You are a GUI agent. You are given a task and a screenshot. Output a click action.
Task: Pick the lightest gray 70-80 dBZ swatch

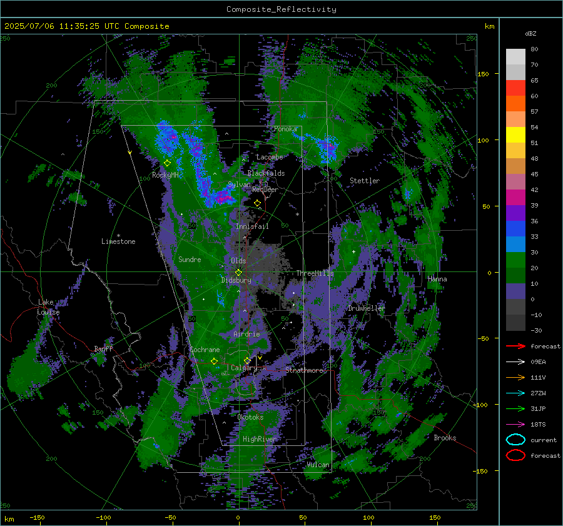(x=515, y=57)
